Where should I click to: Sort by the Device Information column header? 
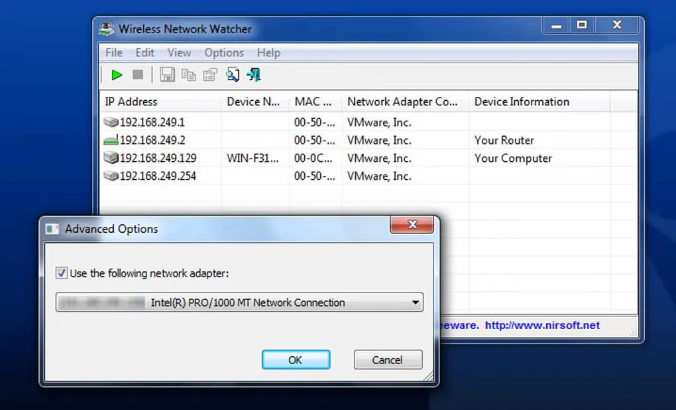click(539, 102)
